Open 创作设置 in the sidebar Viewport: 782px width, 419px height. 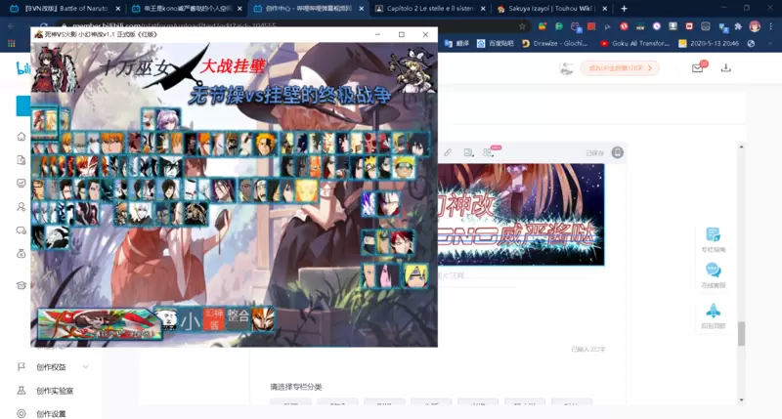pyautogui.click(x=51, y=413)
